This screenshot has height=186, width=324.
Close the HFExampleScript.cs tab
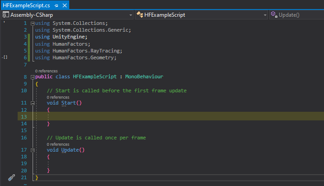click(65, 5)
